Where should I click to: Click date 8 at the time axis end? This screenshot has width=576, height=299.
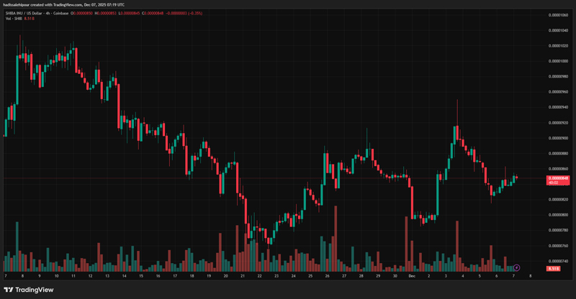point(531,275)
